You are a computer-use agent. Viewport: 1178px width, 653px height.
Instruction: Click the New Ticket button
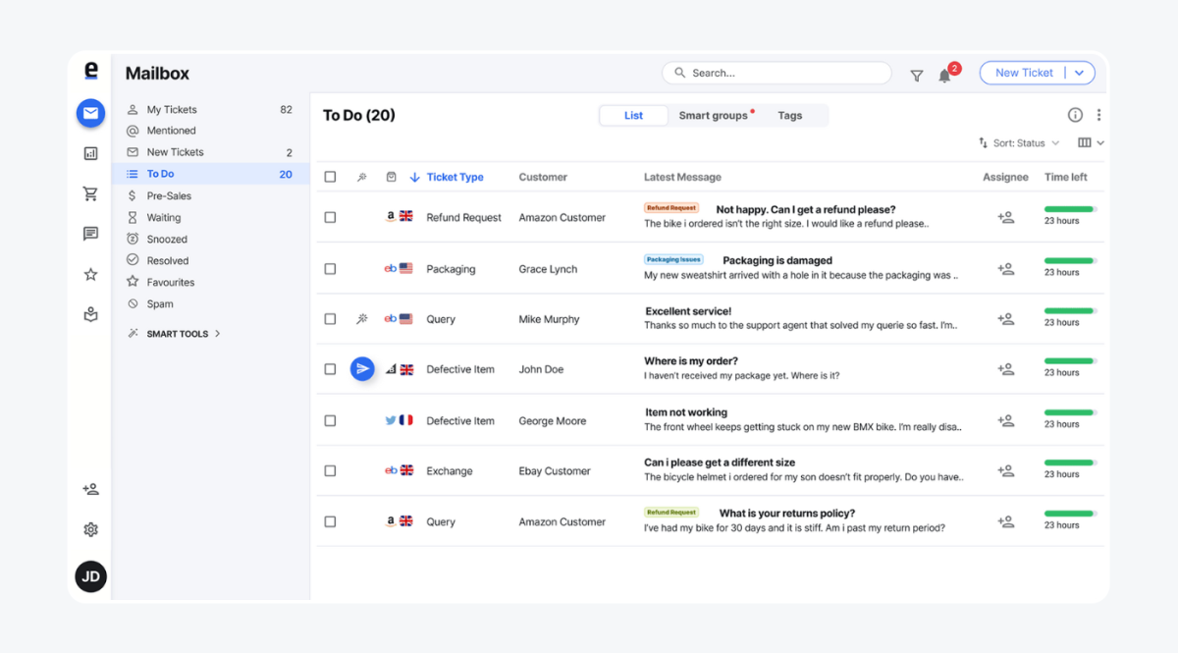click(1024, 72)
